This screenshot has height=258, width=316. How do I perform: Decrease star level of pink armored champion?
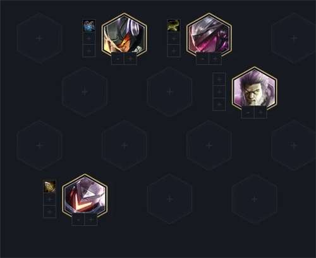[202, 59]
